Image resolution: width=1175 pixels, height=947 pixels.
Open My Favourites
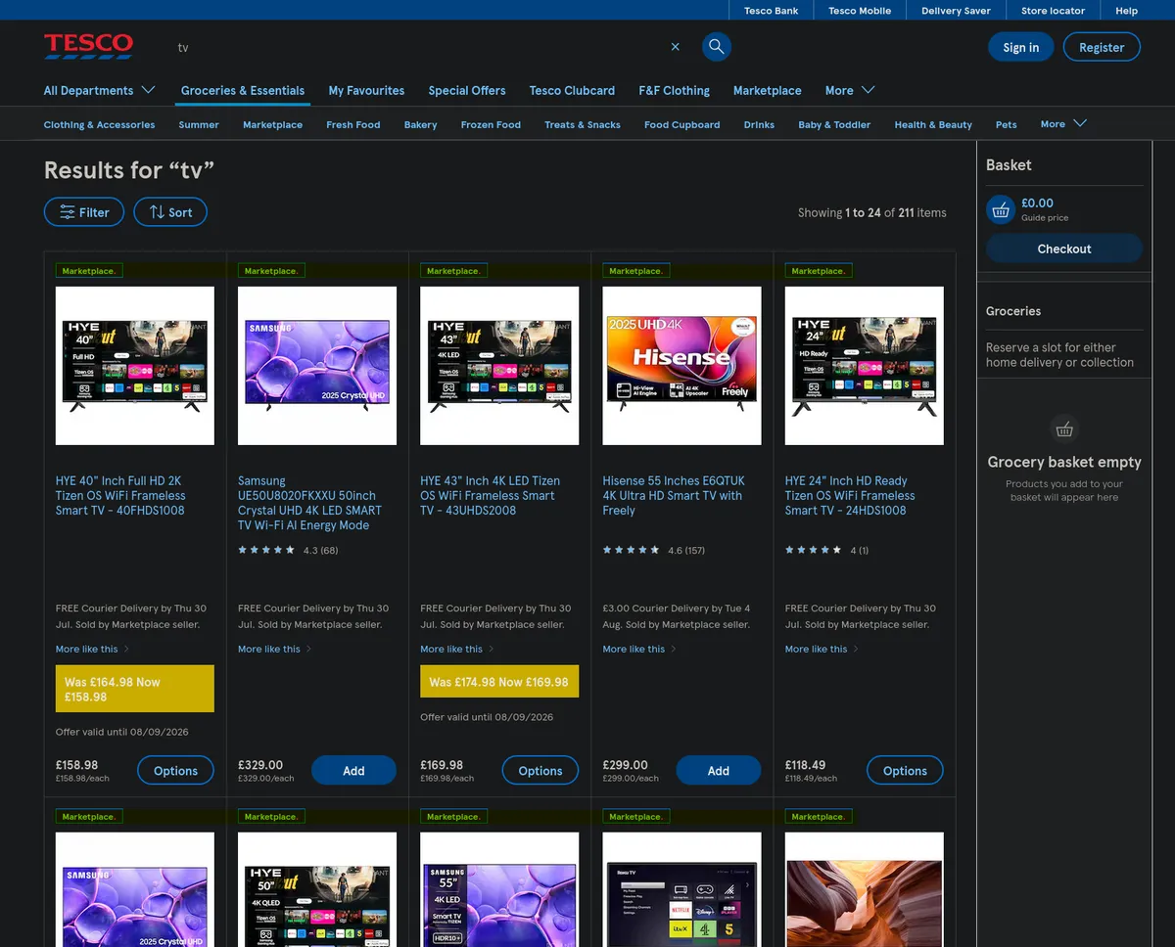click(x=366, y=90)
